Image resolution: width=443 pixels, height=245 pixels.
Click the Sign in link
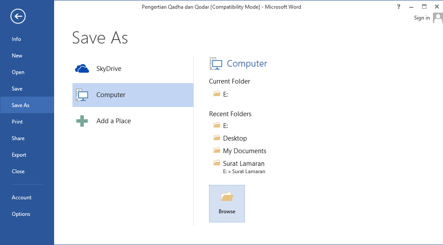[x=422, y=18]
